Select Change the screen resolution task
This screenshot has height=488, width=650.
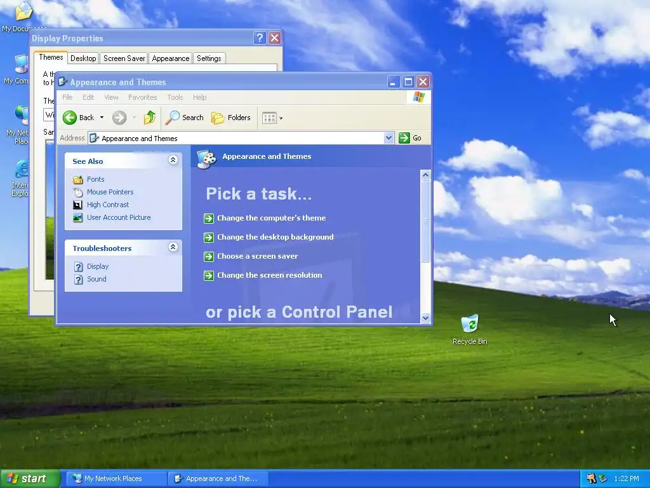(x=269, y=275)
